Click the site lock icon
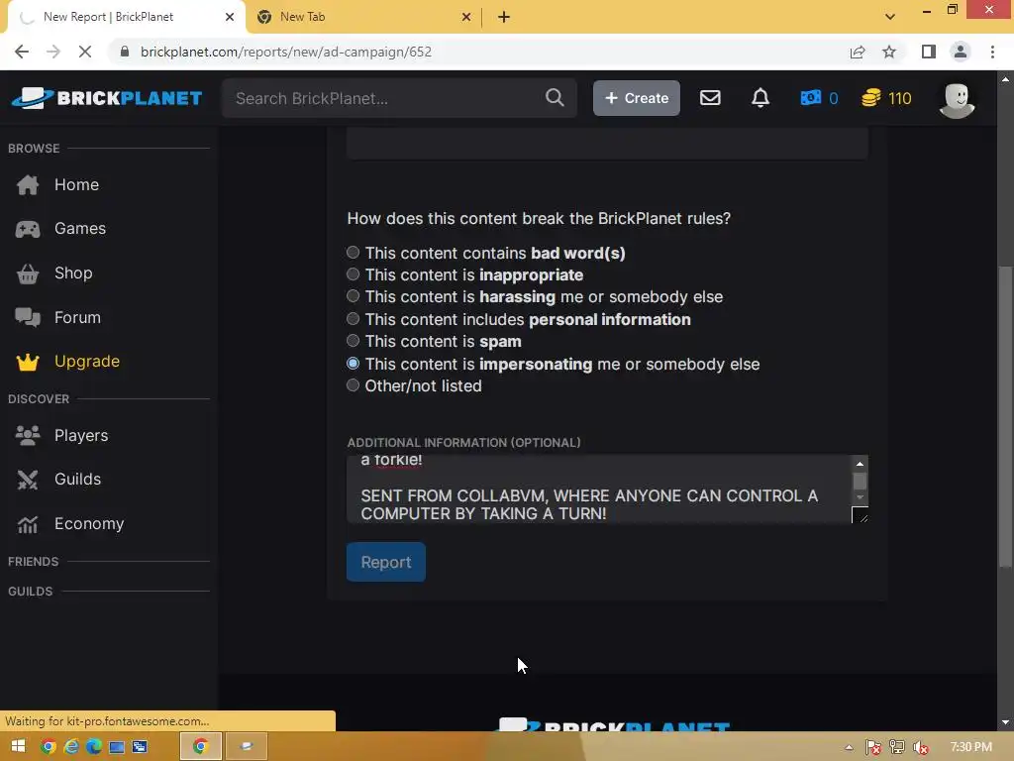Screen dimensions: 1014x761 125,52
